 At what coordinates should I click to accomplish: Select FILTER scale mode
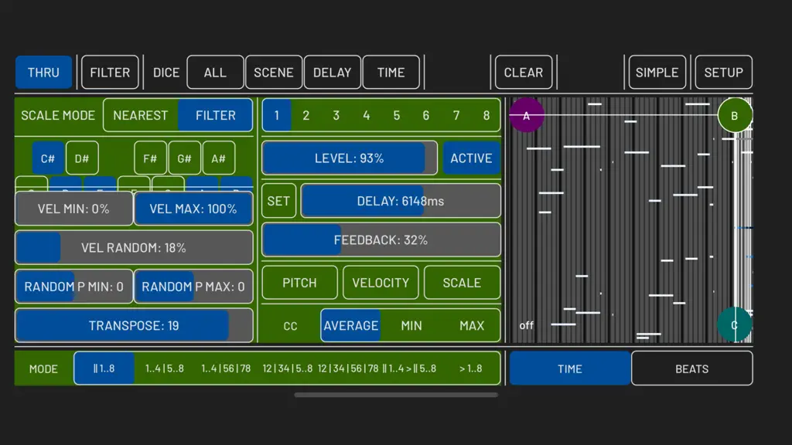[215, 116]
